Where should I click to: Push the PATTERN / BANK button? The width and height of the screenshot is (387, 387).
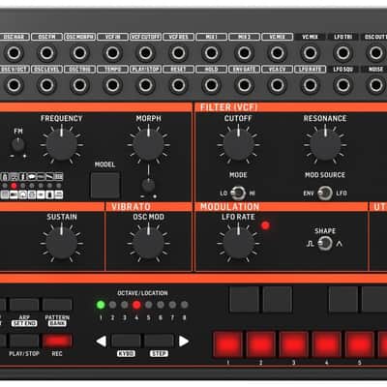[57, 305]
